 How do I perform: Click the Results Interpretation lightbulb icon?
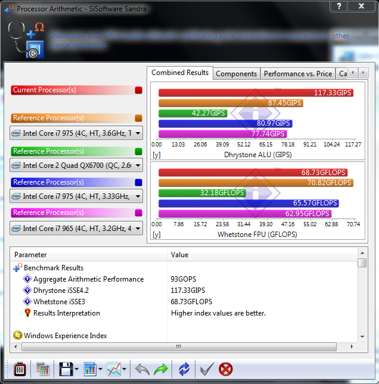click(27, 313)
